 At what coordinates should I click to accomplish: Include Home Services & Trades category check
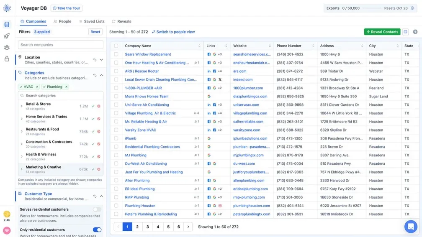click(93, 119)
